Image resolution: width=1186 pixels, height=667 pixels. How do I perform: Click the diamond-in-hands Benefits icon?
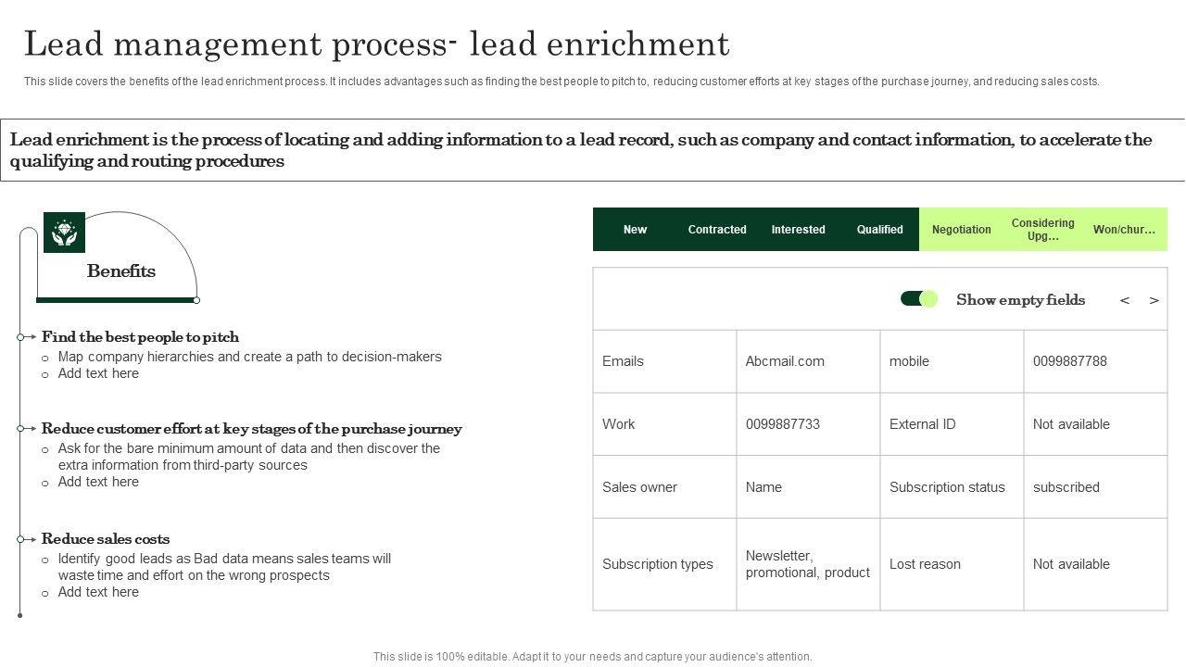[x=64, y=233]
